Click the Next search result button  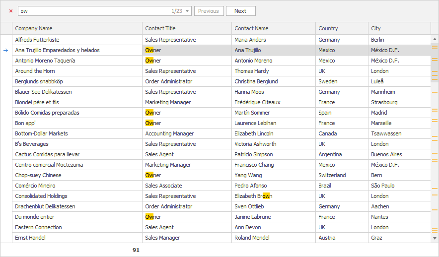(240, 11)
